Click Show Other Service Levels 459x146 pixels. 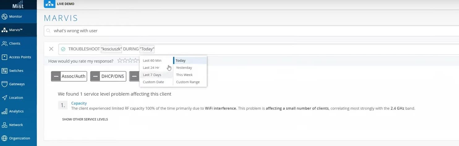click(x=85, y=119)
